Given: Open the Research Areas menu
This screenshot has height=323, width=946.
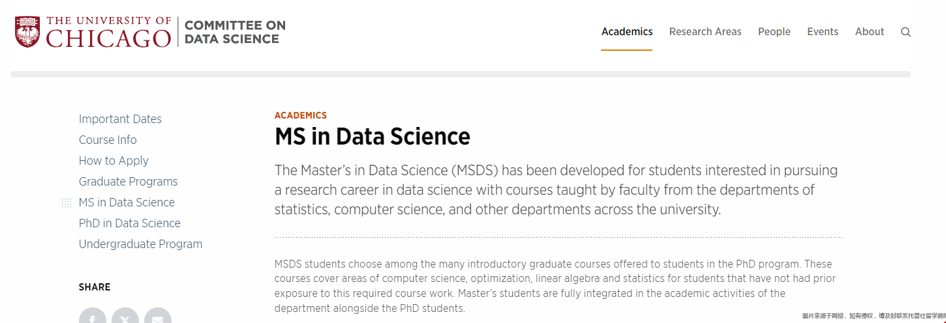Looking at the screenshot, I should (705, 31).
